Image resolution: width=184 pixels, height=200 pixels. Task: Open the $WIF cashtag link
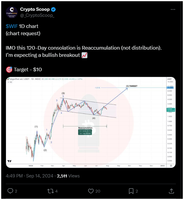coord(12,26)
